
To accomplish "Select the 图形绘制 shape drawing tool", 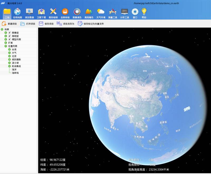I will (53, 13).
